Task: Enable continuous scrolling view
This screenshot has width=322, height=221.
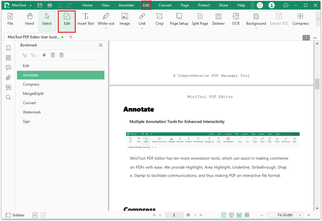Action: 239,215
